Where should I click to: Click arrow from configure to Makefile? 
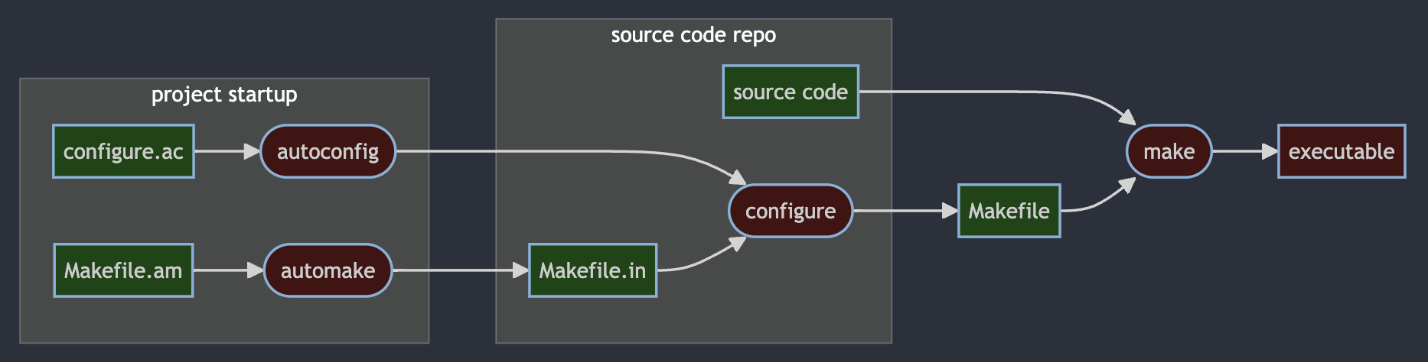coord(905,211)
